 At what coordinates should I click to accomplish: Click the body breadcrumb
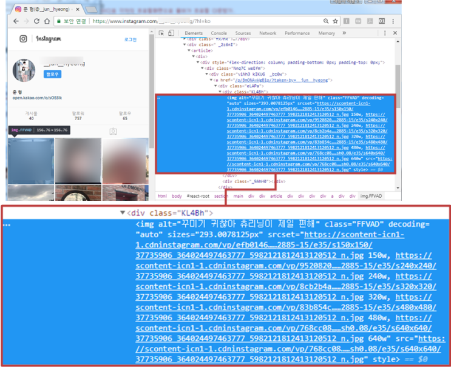point(177,196)
